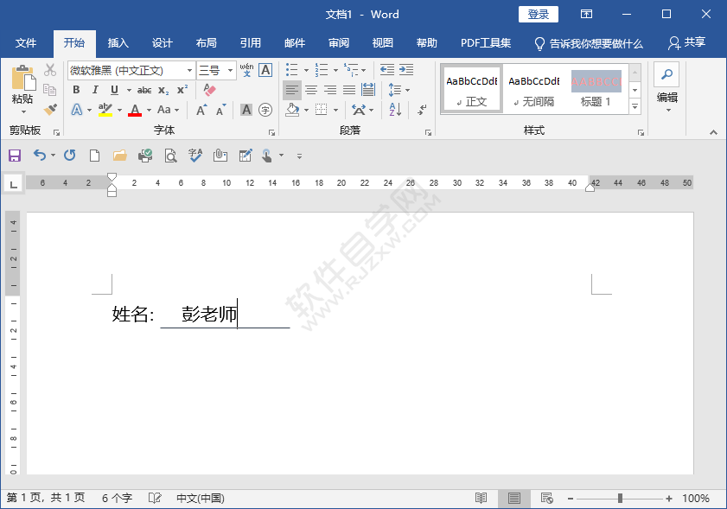Click the decrease indent icon
The image size is (727, 509).
click(387, 70)
